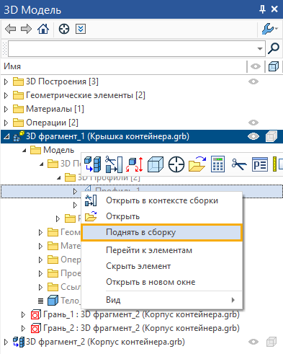Click the eye column header icon
Screen dimensions: 283x354
pos(256,66)
